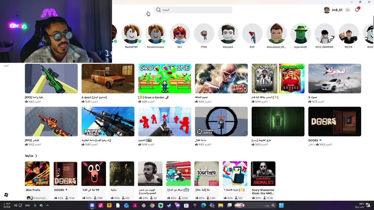
Task: Focus the البحث search field
Action: [193, 10]
